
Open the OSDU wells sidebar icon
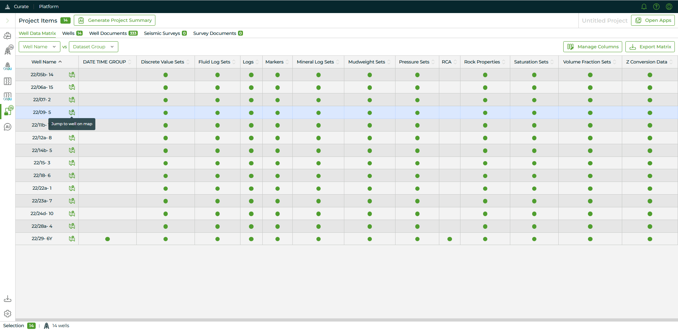[x=8, y=66]
